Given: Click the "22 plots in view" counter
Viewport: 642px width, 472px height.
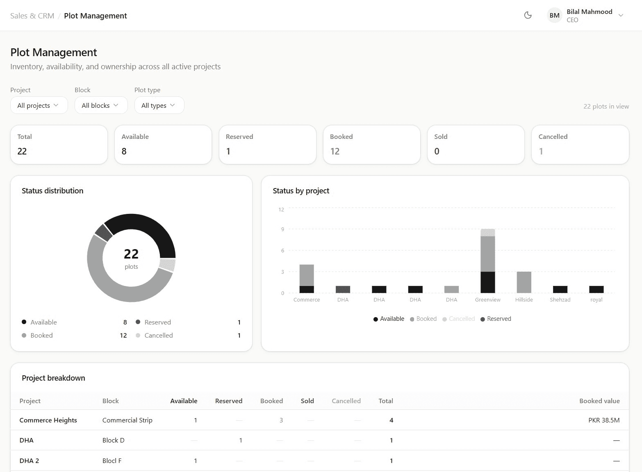Looking at the screenshot, I should click(x=606, y=106).
